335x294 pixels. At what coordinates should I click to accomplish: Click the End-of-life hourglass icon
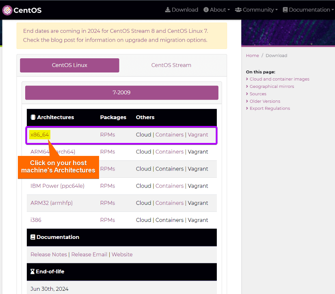pyautogui.click(x=32, y=271)
